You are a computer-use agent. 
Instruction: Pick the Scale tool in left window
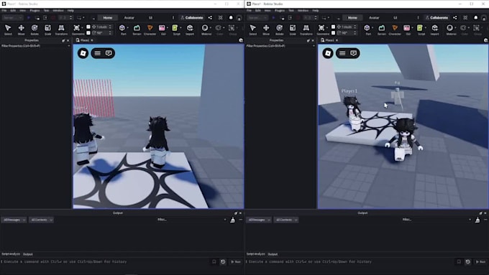tap(47, 29)
